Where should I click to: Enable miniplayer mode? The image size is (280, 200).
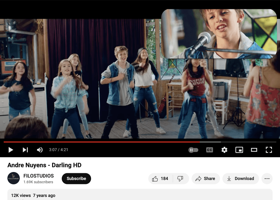coord(239,150)
